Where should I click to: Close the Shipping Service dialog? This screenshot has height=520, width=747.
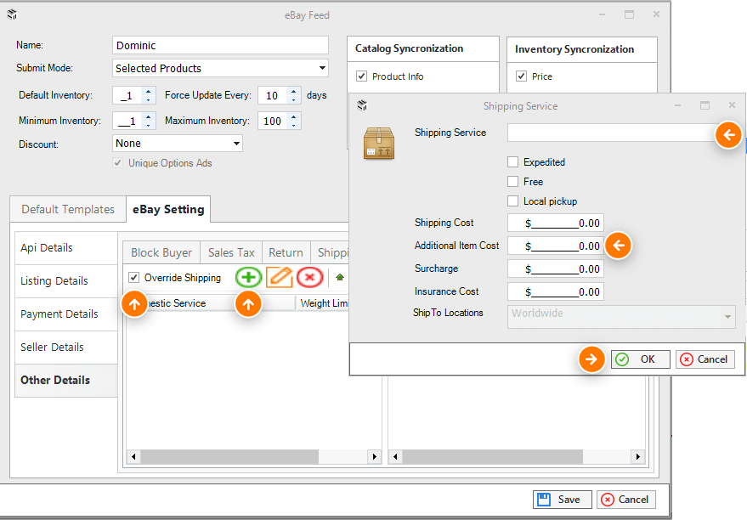[733, 105]
